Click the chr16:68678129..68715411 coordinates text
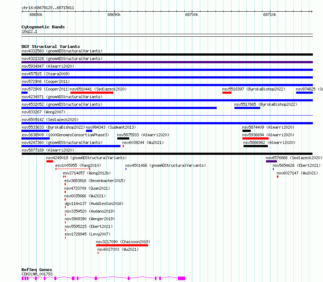 coord(48,8)
